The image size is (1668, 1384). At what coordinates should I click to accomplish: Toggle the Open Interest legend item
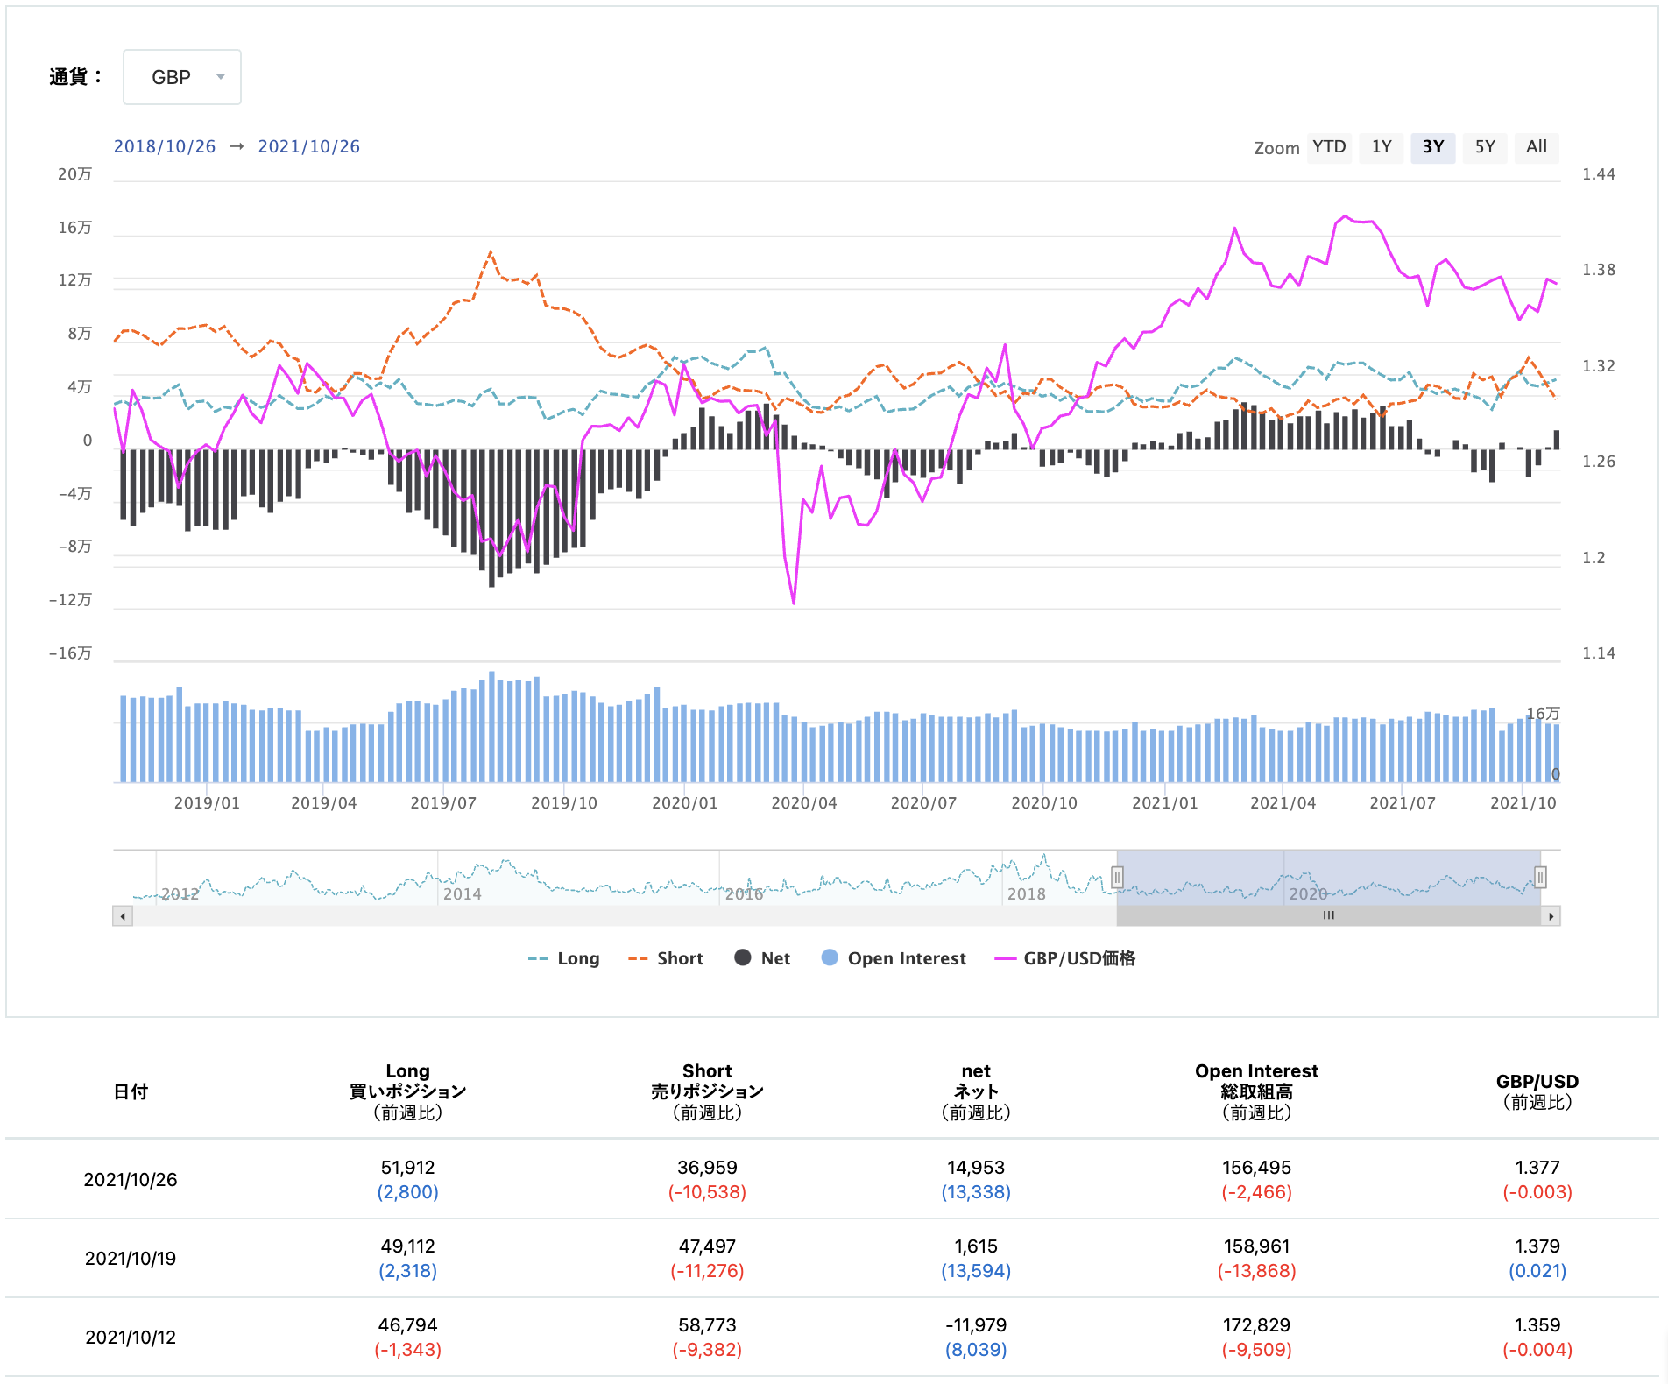click(894, 958)
